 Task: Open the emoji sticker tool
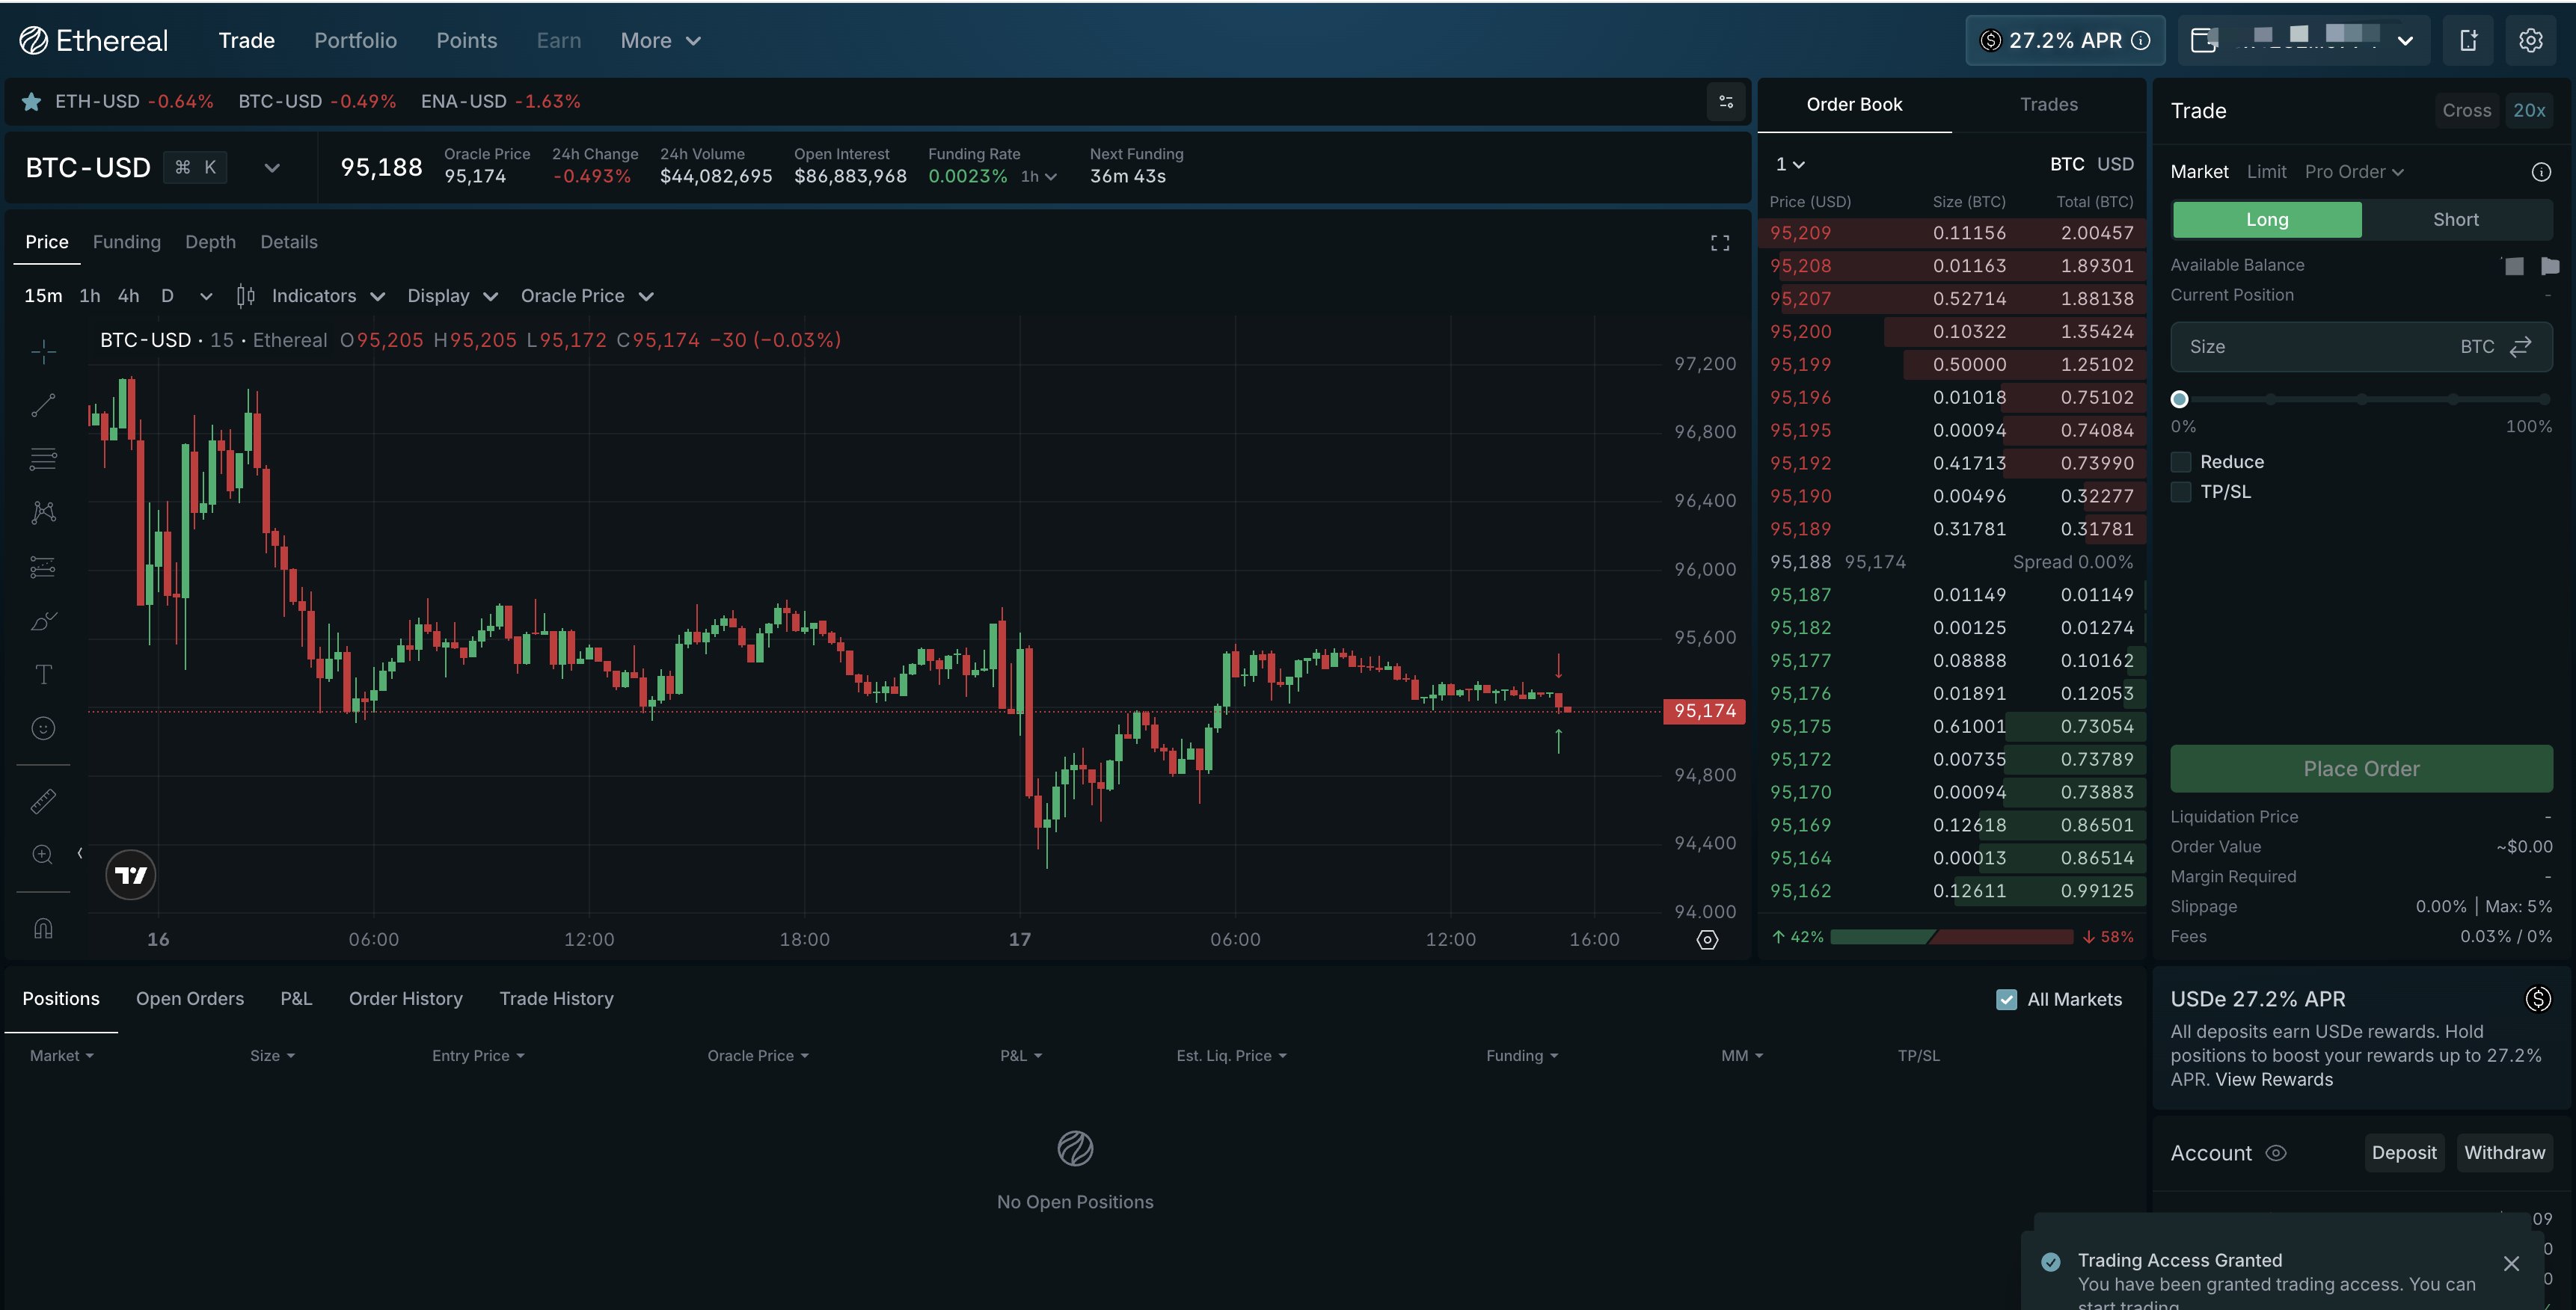click(43, 728)
